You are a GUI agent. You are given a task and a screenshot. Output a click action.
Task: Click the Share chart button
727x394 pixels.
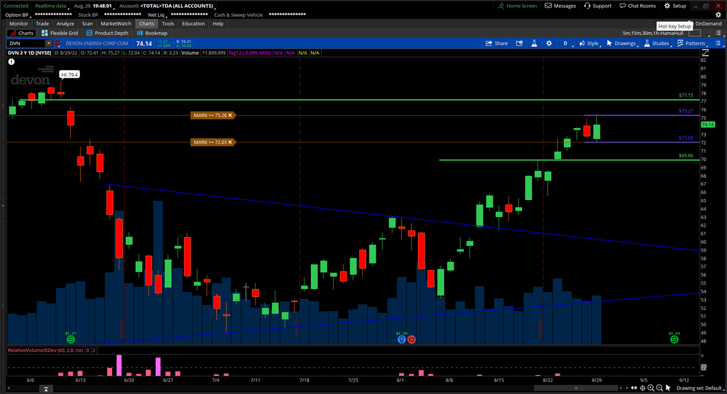[x=497, y=43]
